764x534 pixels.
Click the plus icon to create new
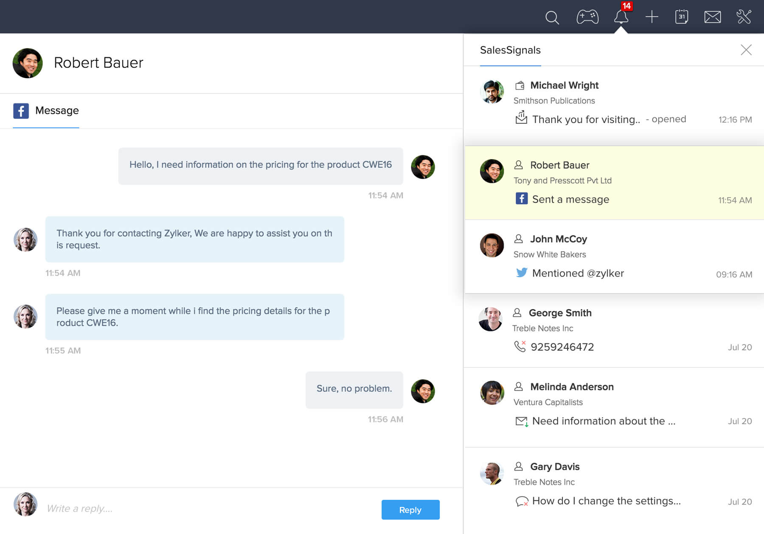point(652,17)
